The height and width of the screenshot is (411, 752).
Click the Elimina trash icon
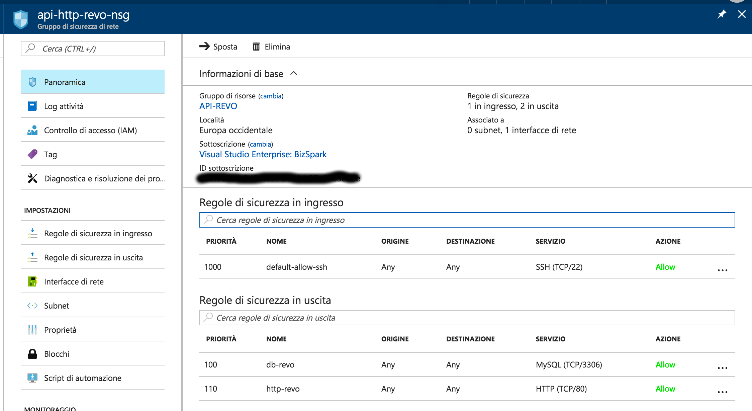pos(256,46)
